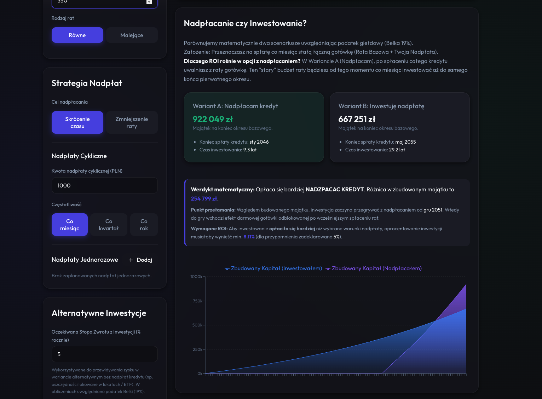This screenshot has height=399, width=542.
Task: Click the Zbudowany Kapitał (Nadpłacałem) legend label
Action: pyautogui.click(x=376, y=268)
